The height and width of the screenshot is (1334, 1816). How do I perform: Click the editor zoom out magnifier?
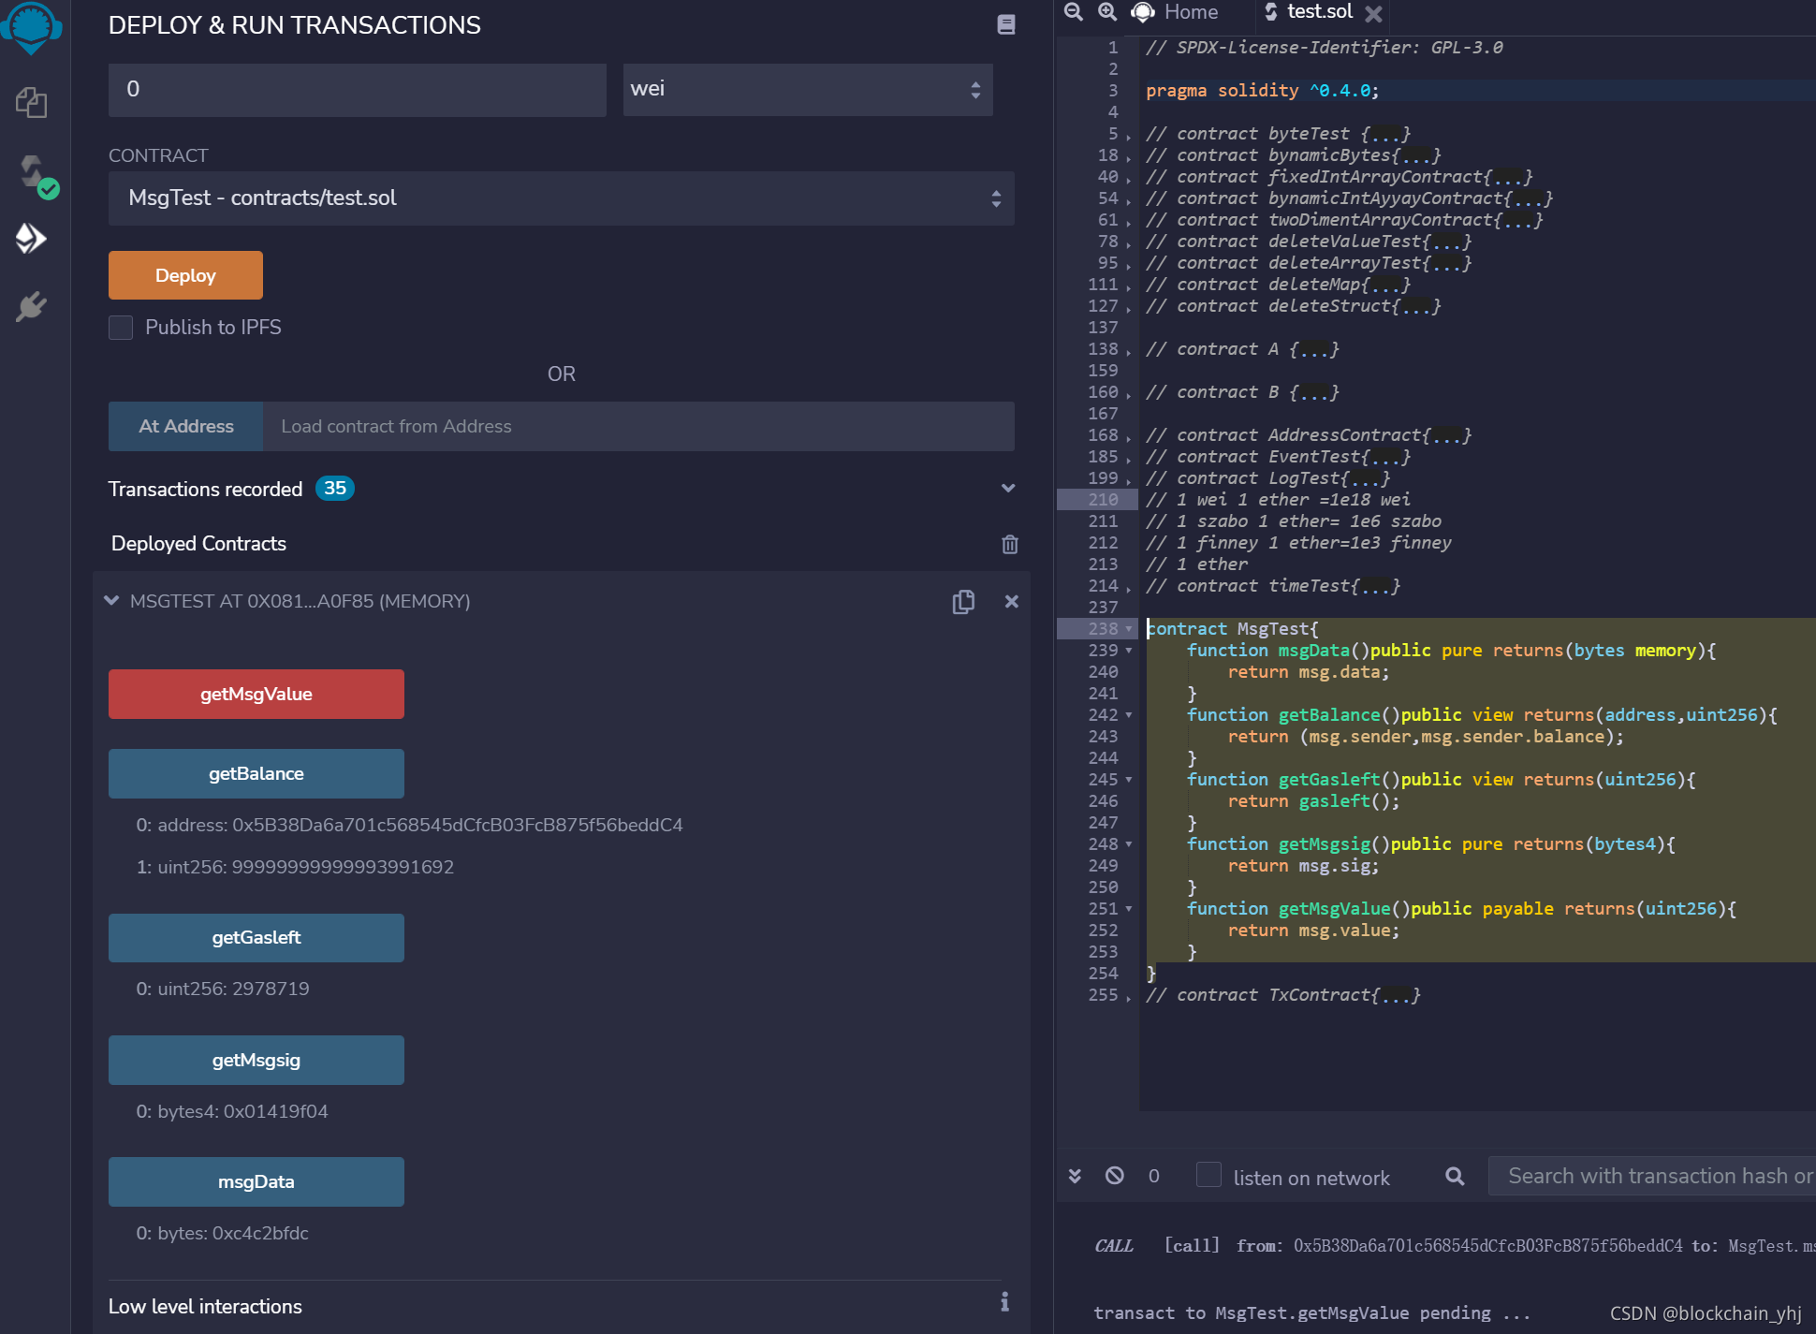[1074, 12]
